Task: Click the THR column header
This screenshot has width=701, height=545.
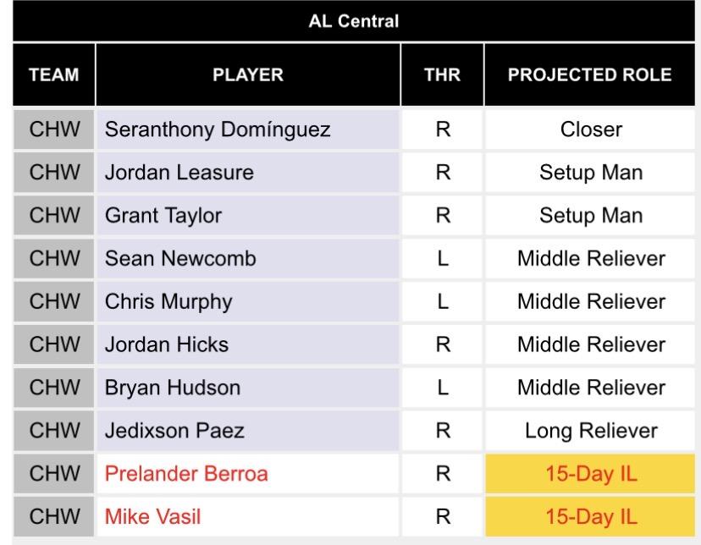Action: (442, 74)
